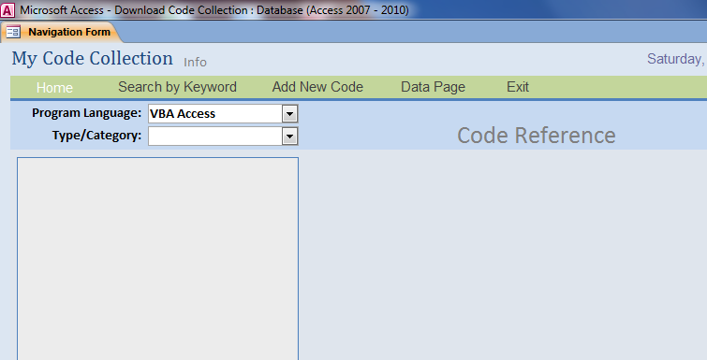Click the Code Reference heading text

point(537,136)
